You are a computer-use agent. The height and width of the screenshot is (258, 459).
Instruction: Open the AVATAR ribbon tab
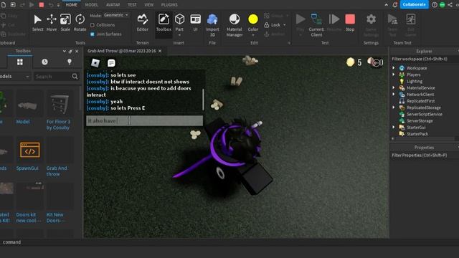pos(113,5)
